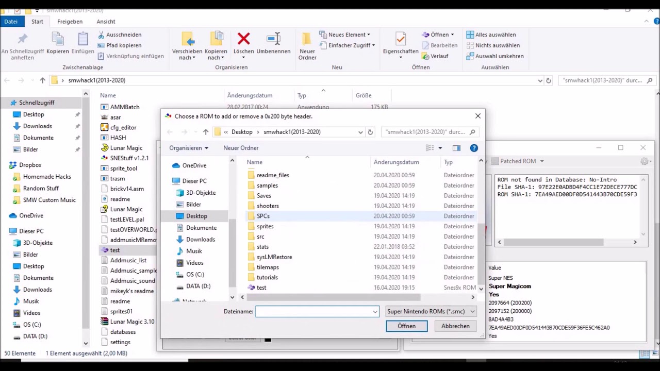The height and width of the screenshot is (371, 660).
Task: Expand the dialog address path dropdown
Action: point(360,132)
